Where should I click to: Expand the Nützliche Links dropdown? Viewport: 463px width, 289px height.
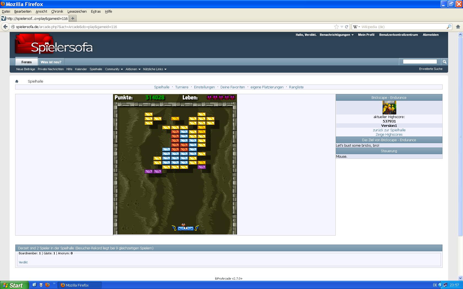click(x=155, y=69)
